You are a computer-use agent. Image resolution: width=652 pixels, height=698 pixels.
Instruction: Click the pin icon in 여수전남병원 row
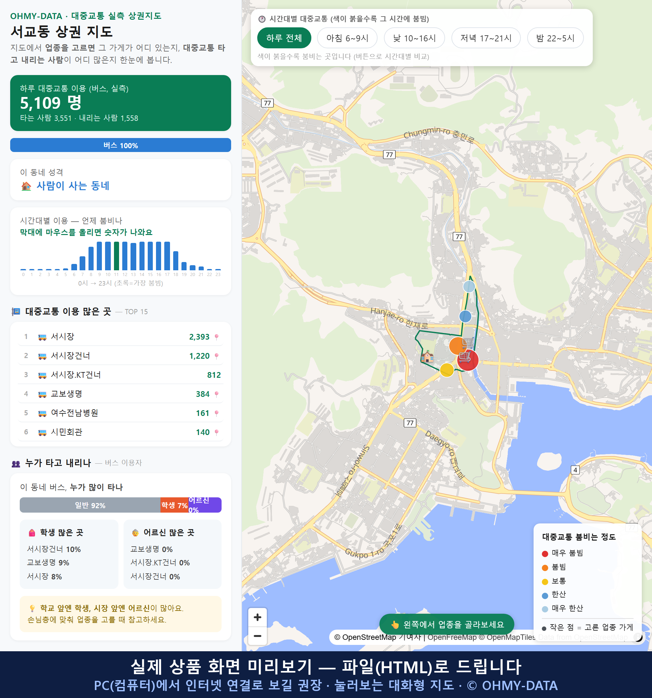click(x=216, y=413)
